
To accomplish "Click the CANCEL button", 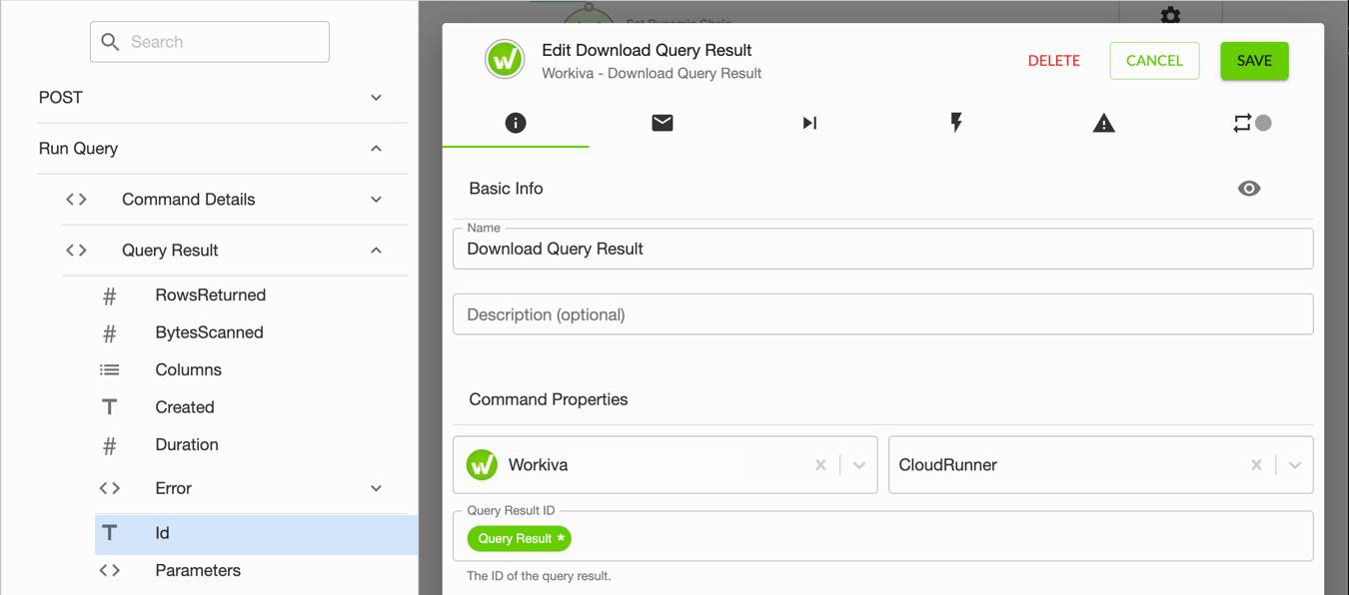I will [x=1154, y=61].
